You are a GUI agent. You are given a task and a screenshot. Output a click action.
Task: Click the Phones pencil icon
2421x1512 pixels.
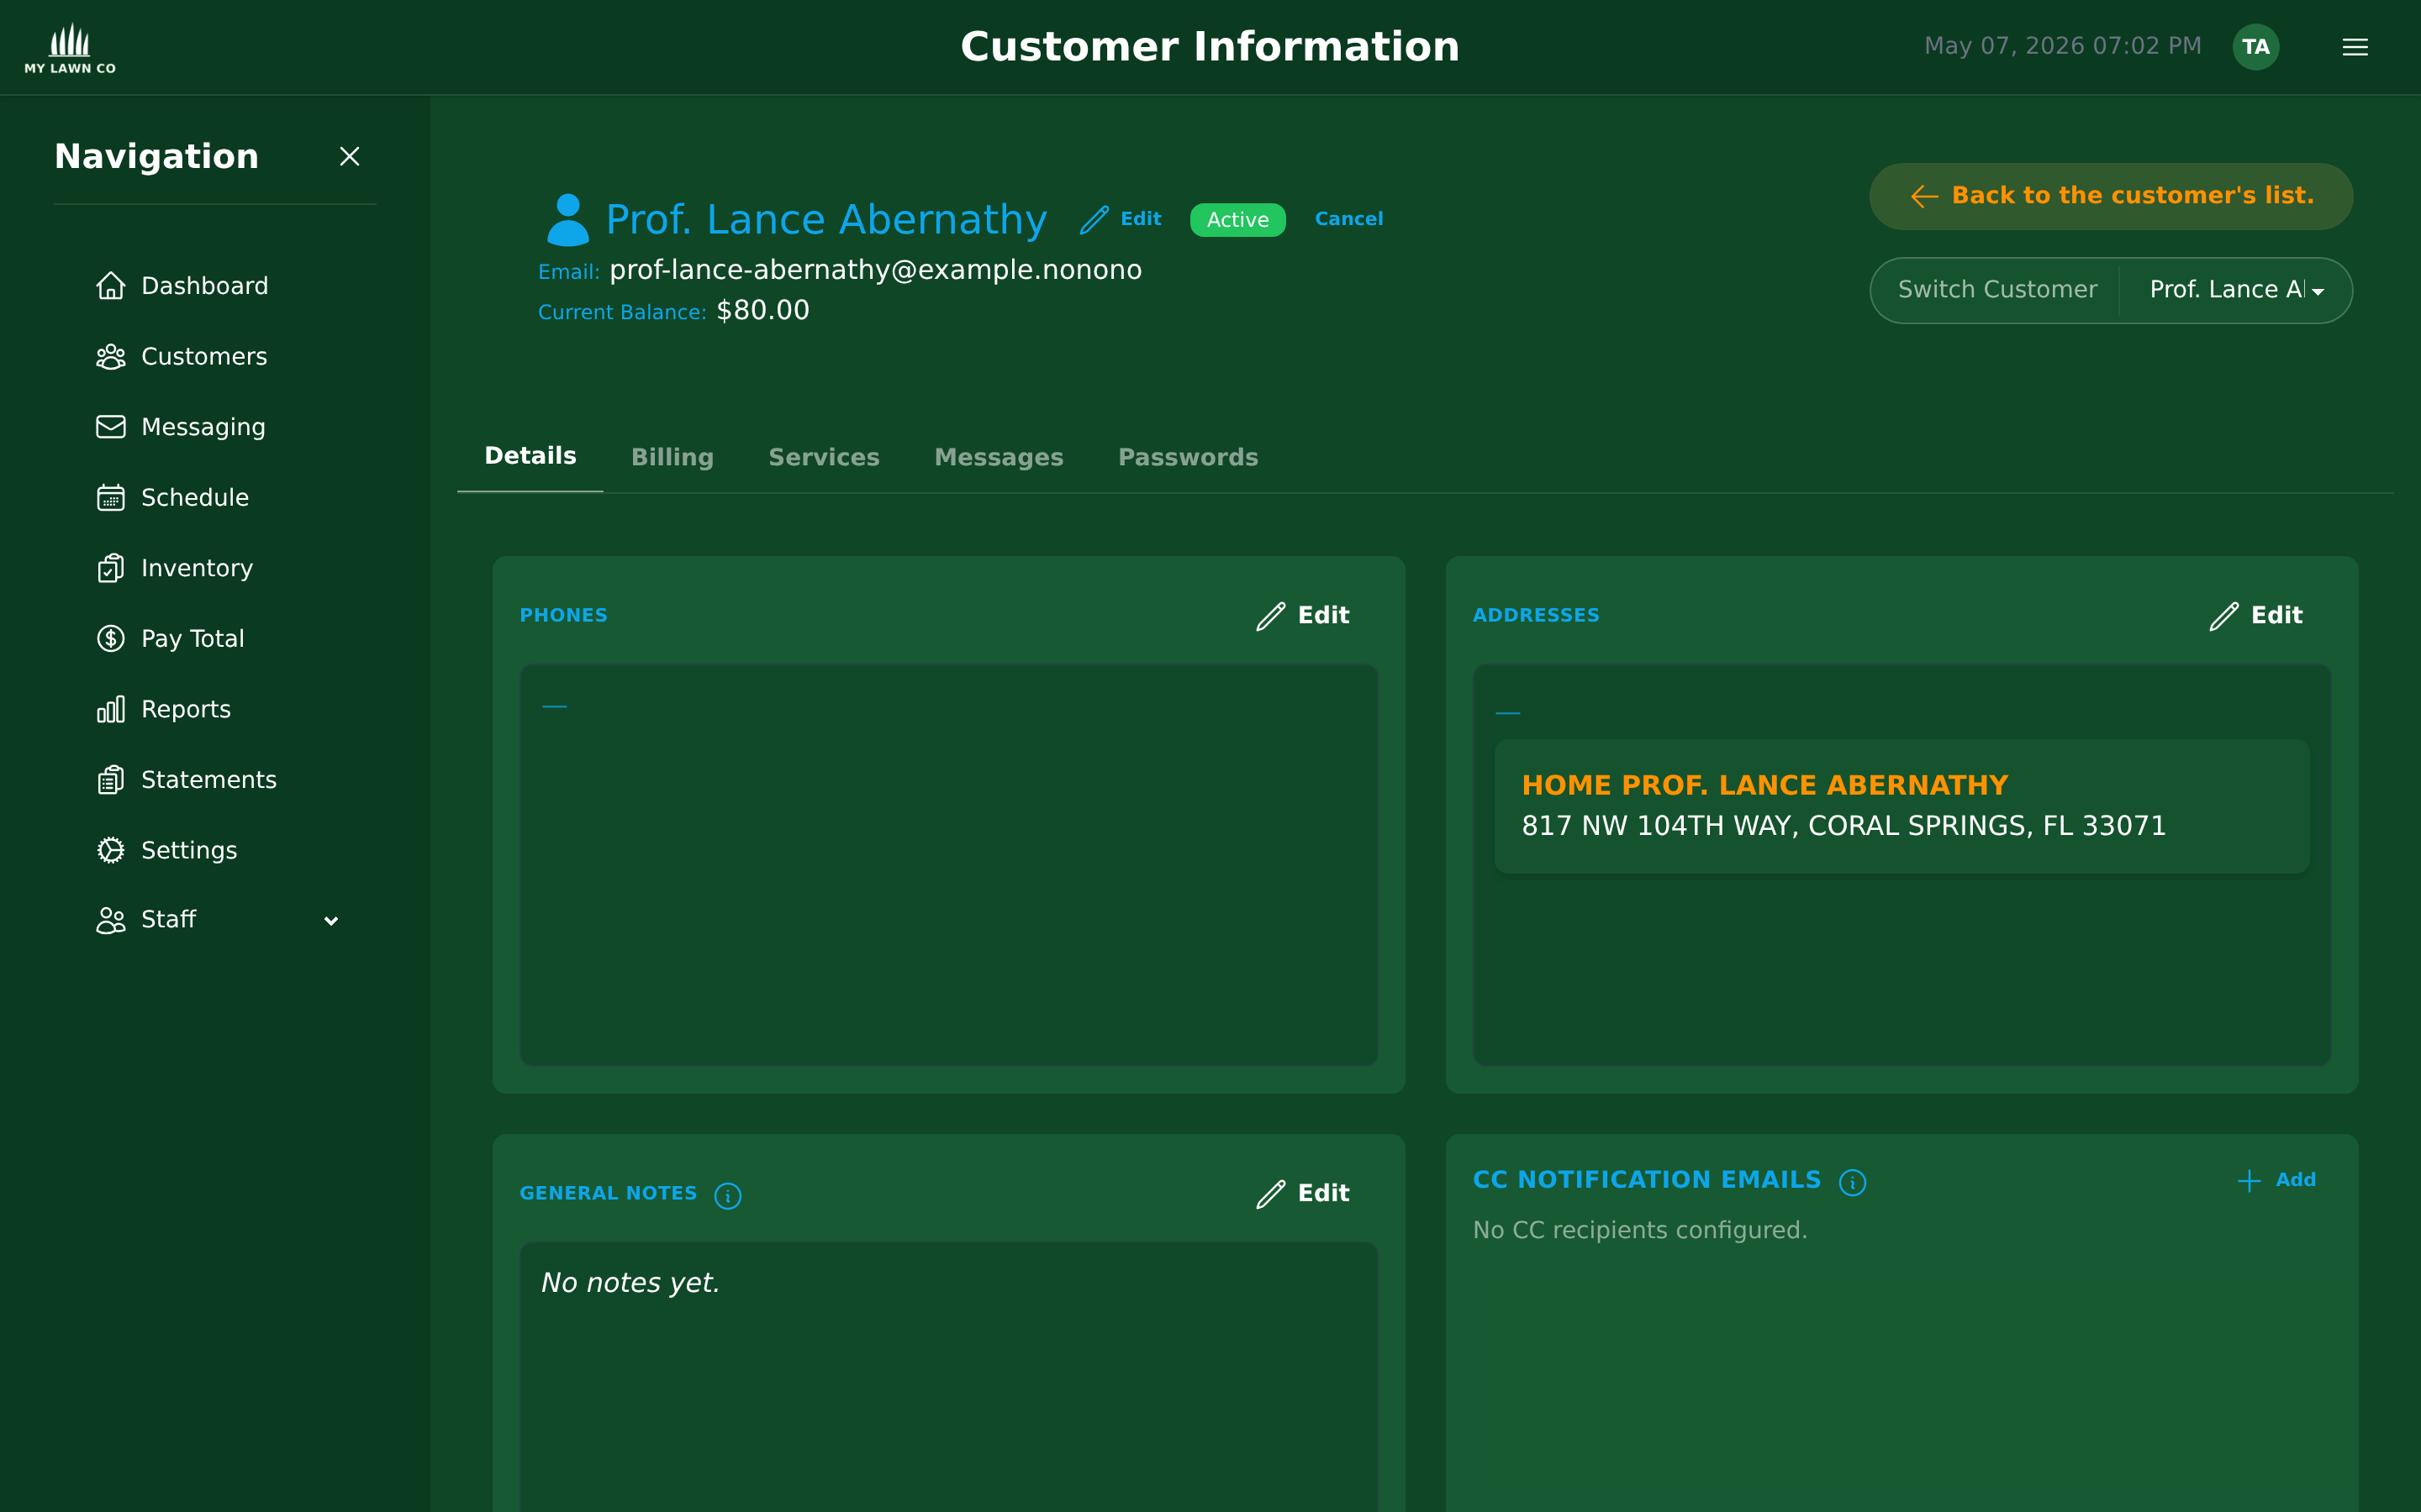point(1270,616)
